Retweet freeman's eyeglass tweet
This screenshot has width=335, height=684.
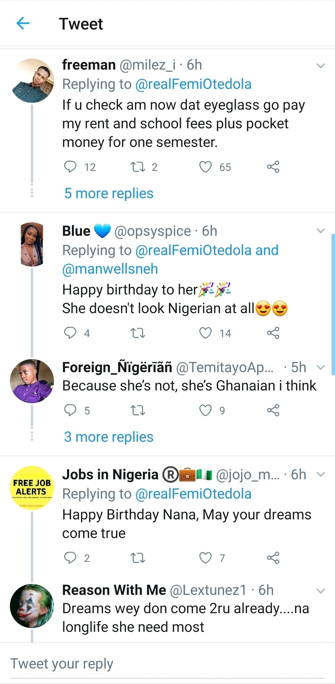click(138, 167)
